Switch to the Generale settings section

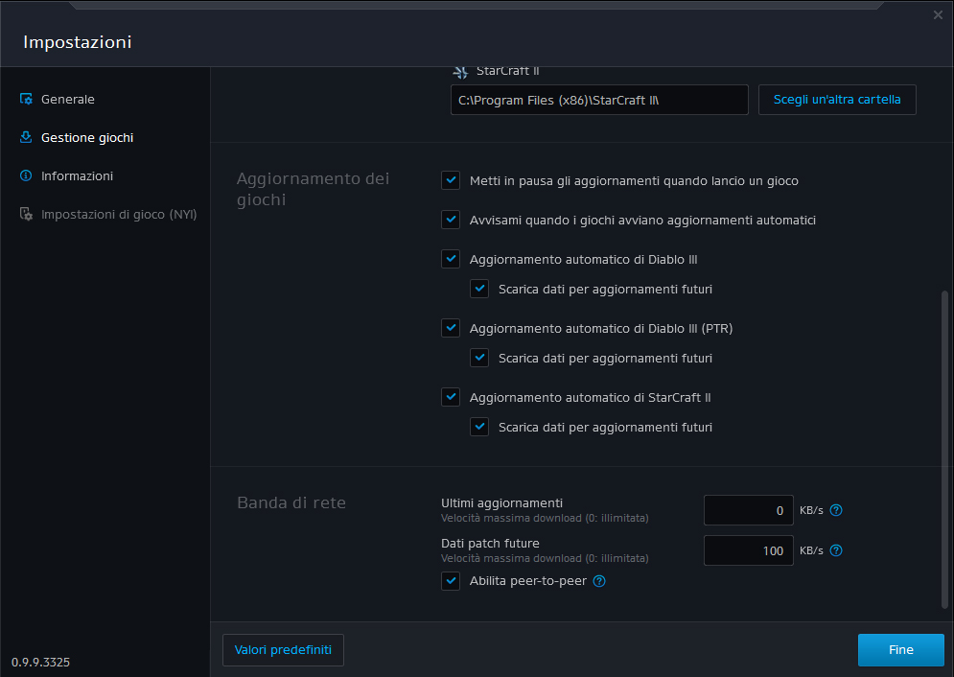point(67,99)
